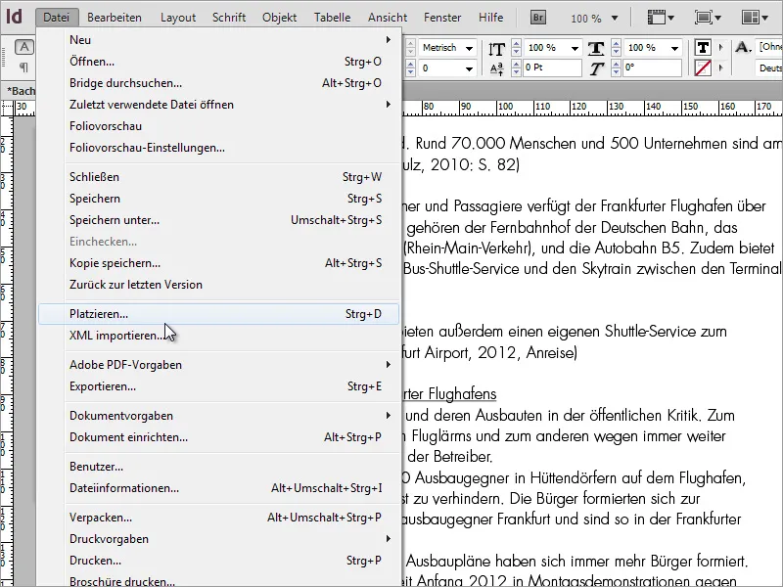Choose Dateiinformationen... menu entry

(x=218, y=487)
